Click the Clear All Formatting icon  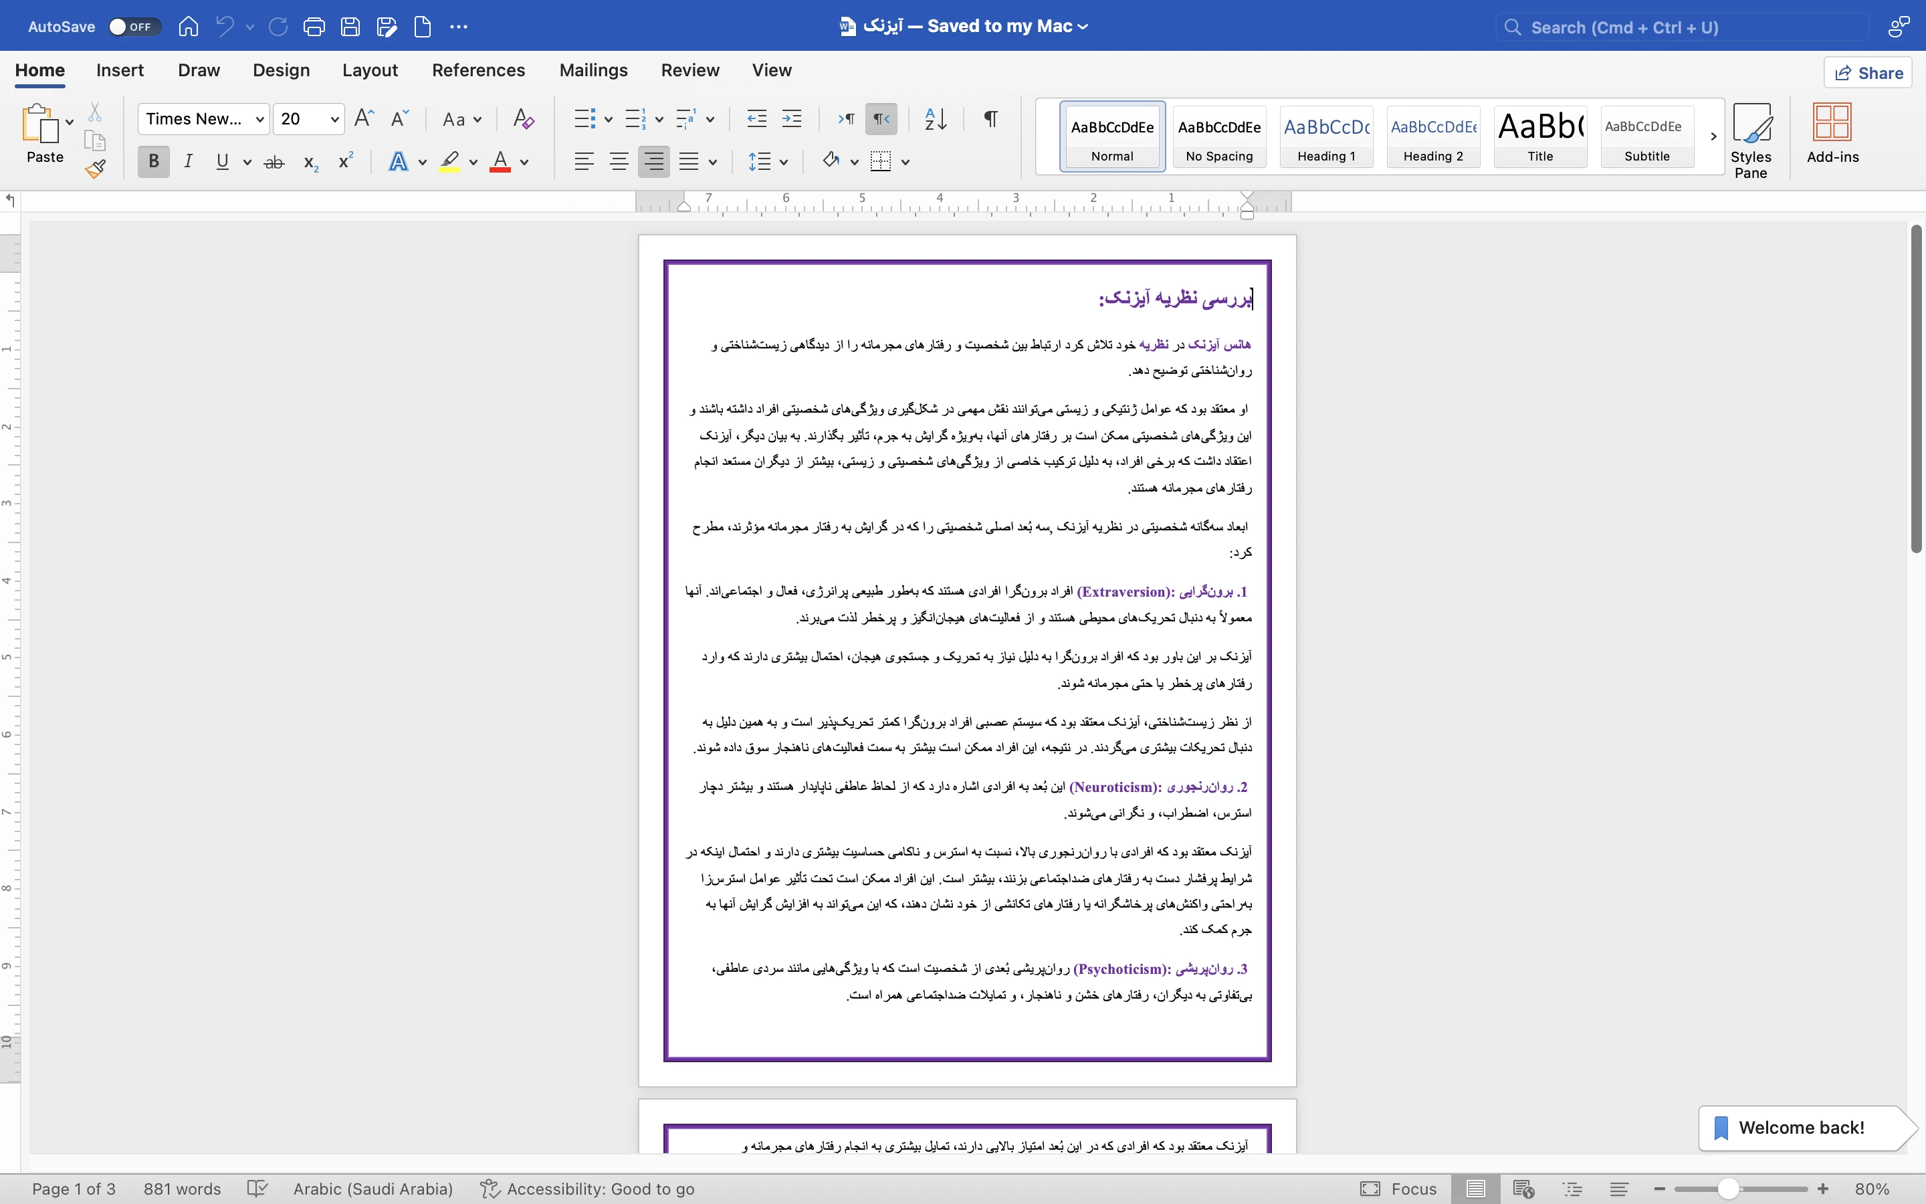(523, 120)
